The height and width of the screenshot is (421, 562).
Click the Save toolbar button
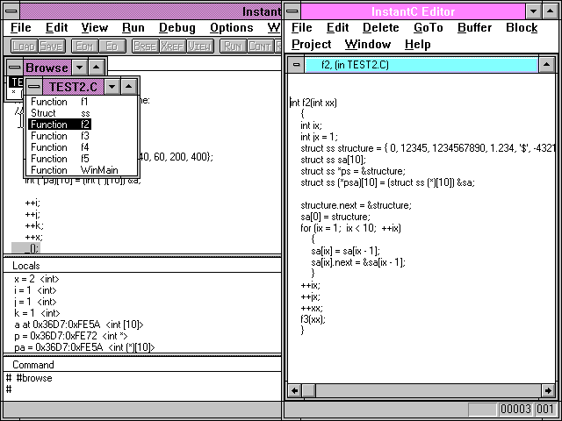51,46
